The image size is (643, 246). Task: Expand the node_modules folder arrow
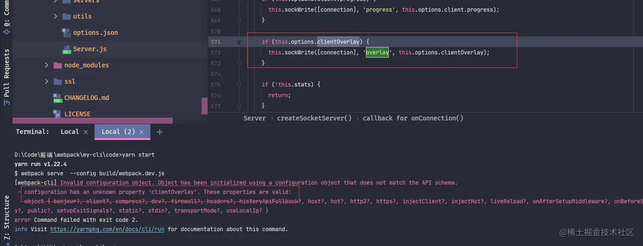(47, 65)
